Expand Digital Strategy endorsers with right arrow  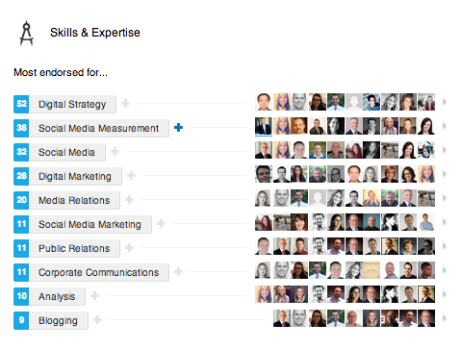(x=445, y=102)
